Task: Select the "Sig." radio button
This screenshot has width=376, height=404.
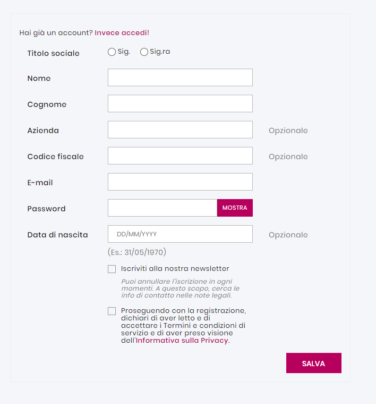Action: point(112,52)
